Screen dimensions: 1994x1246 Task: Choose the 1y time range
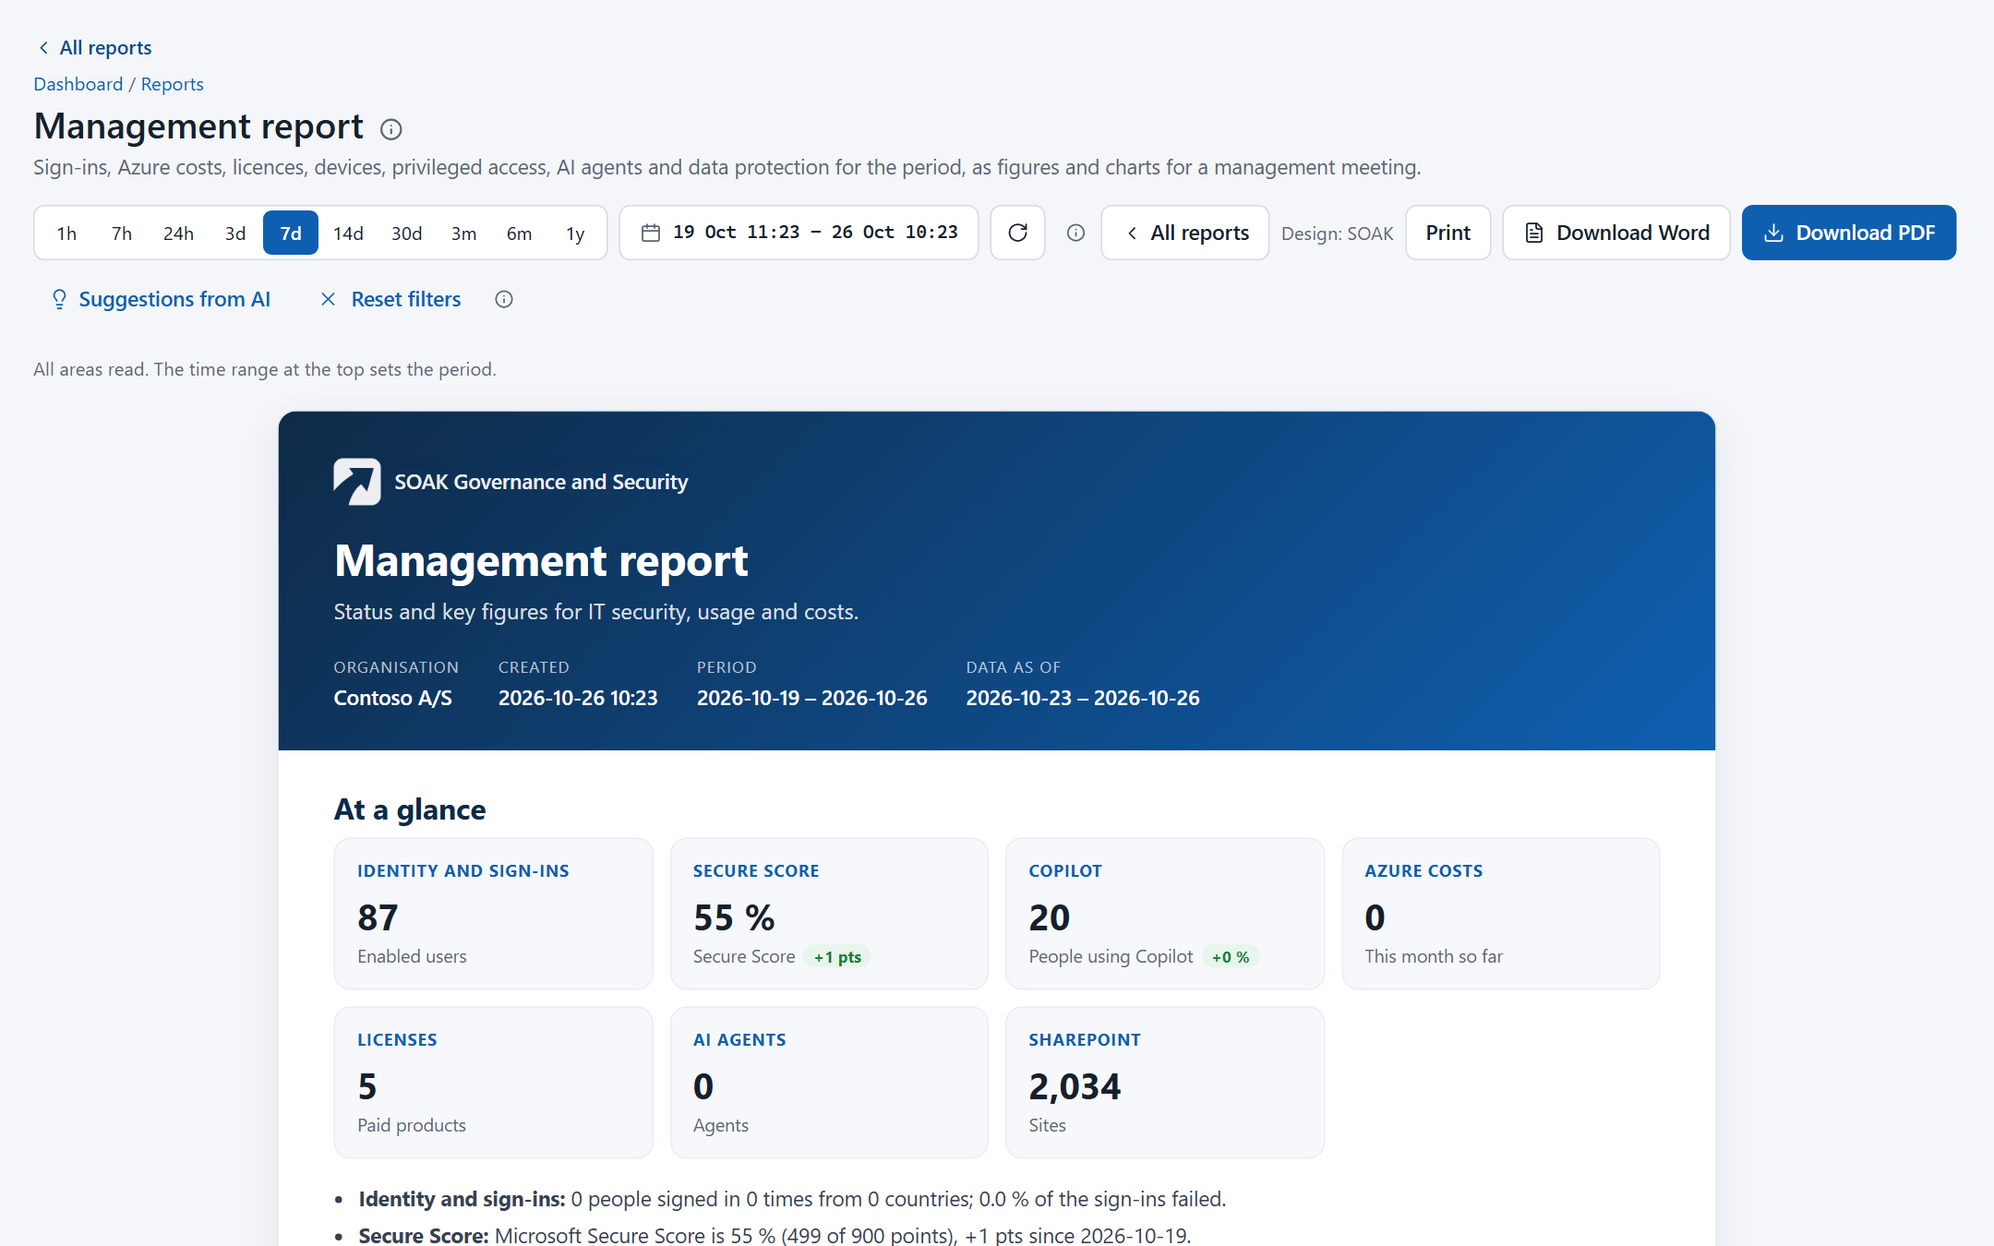tap(575, 234)
